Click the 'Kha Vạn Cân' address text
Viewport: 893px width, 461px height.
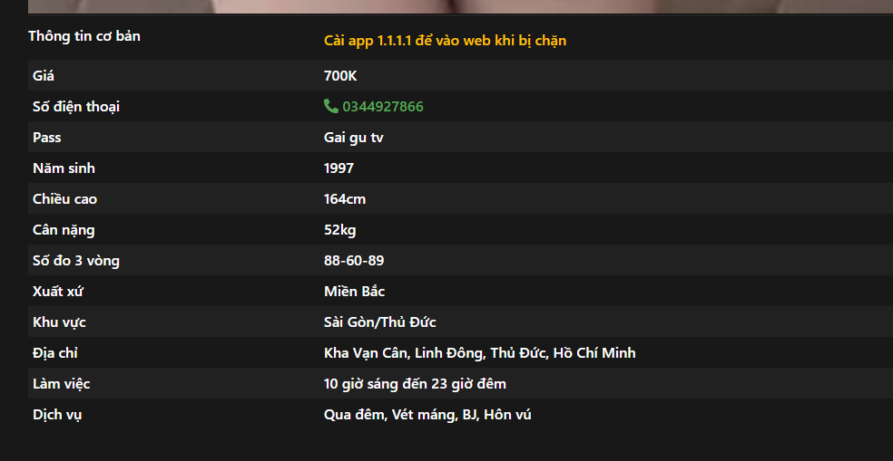tap(366, 353)
